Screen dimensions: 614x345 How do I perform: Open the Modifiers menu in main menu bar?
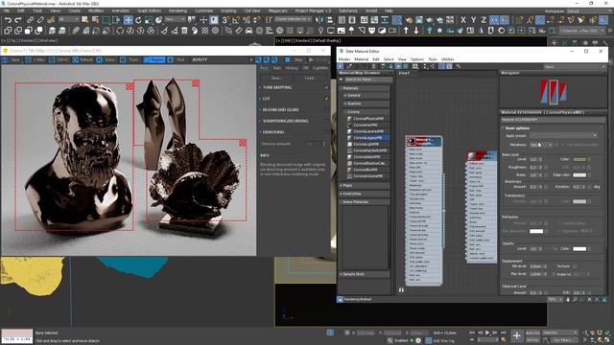coord(96,11)
